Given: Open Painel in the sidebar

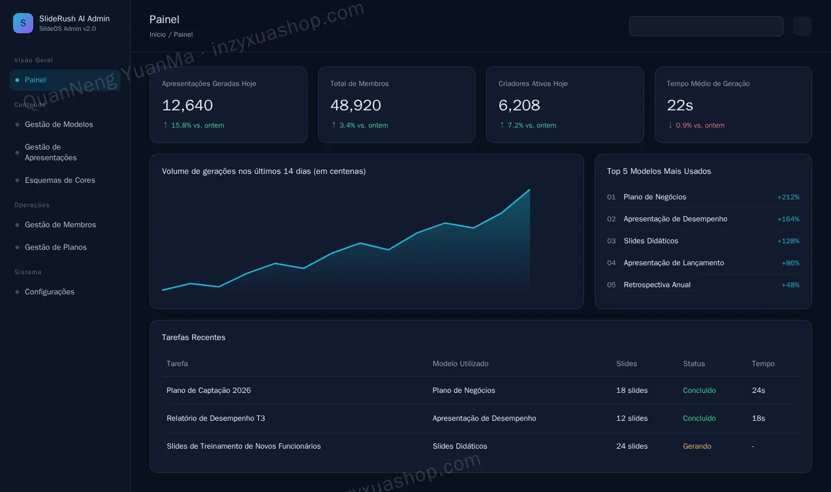Looking at the screenshot, I should 65,80.
